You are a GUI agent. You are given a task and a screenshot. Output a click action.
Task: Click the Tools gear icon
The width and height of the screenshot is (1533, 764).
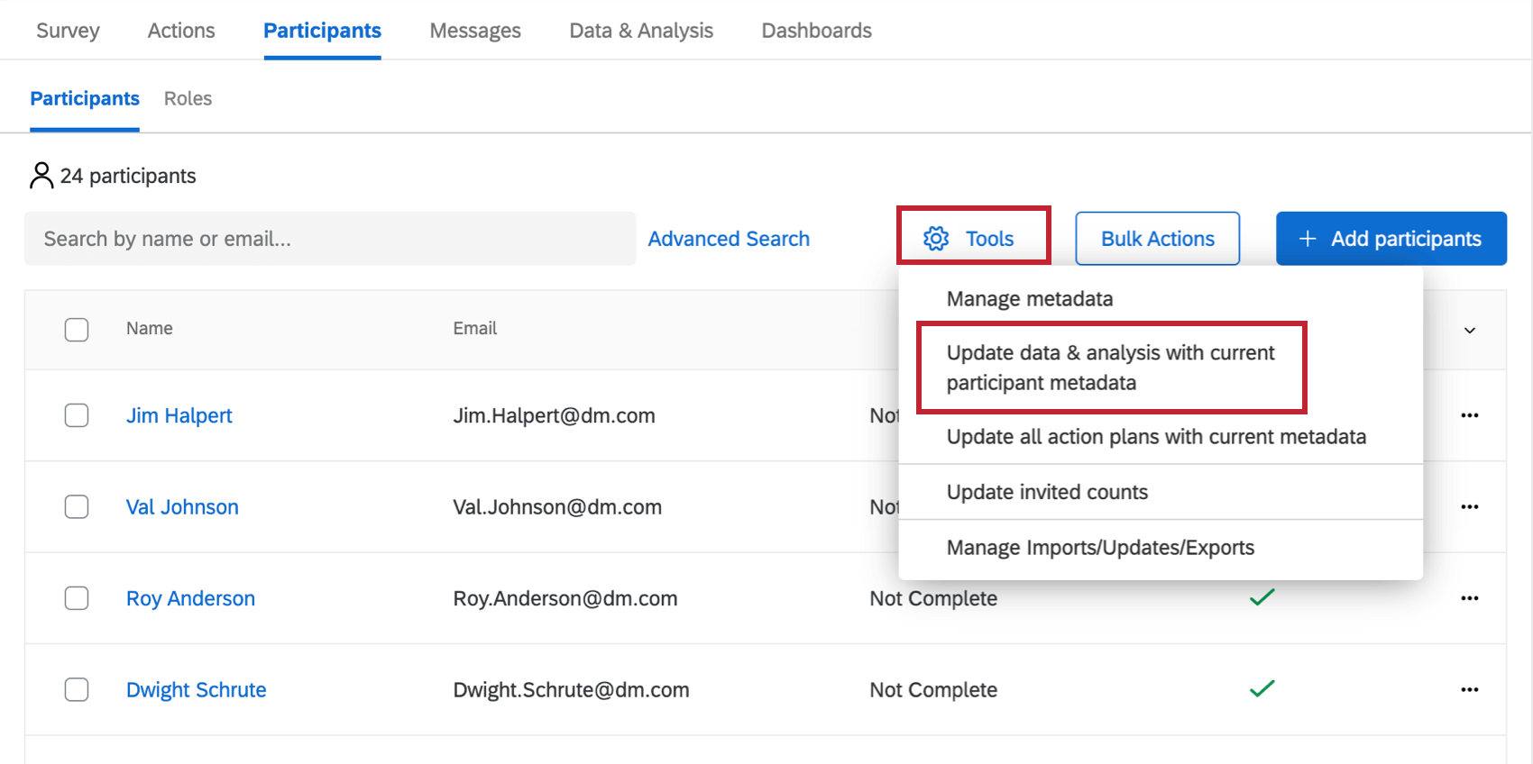click(x=936, y=239)
